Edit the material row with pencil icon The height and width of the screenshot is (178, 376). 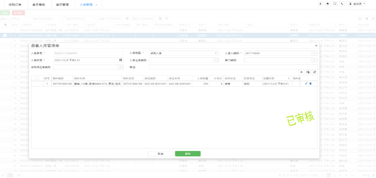[306, 84]
